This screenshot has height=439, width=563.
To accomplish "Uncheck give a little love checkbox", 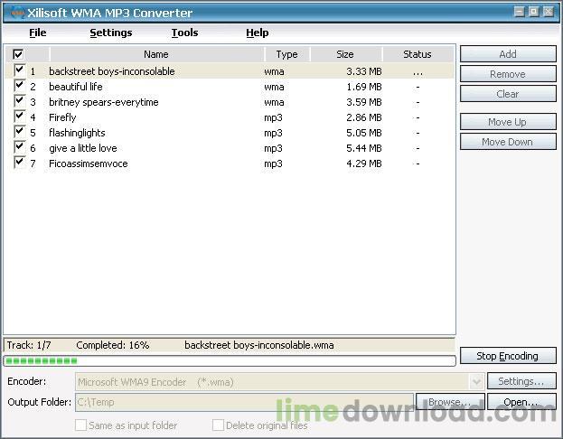I will [x=19, y=147].
